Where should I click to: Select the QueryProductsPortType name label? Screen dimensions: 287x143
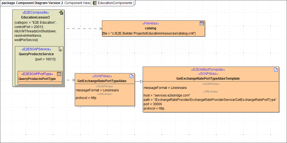coord(37,79)
